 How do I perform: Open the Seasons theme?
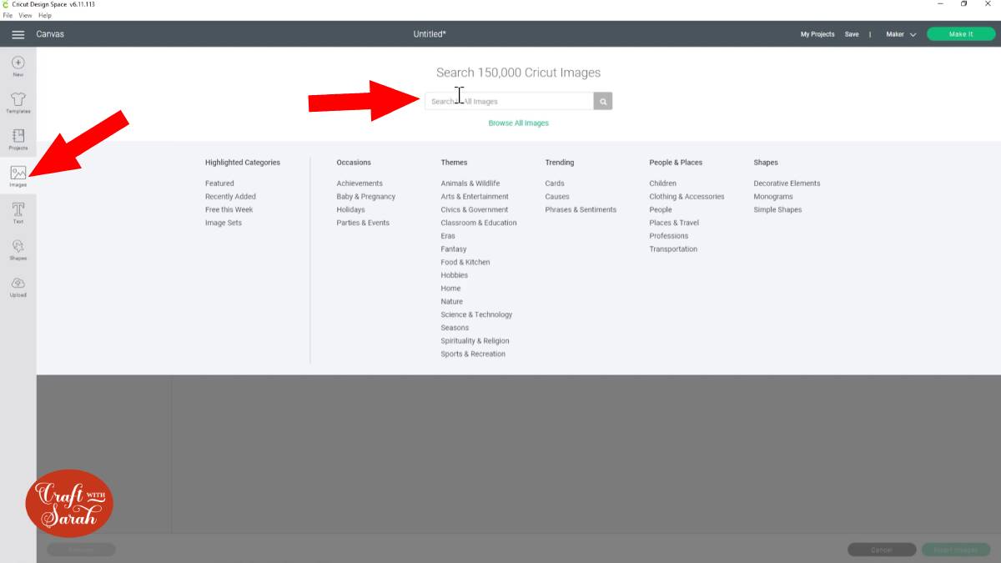click(x=455, y=328)
